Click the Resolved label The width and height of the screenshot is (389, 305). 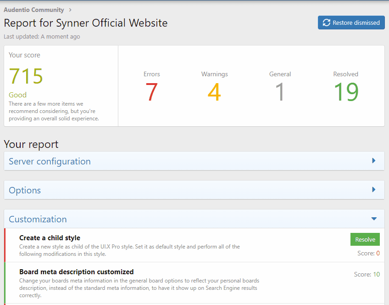click(x=345, y=74)
